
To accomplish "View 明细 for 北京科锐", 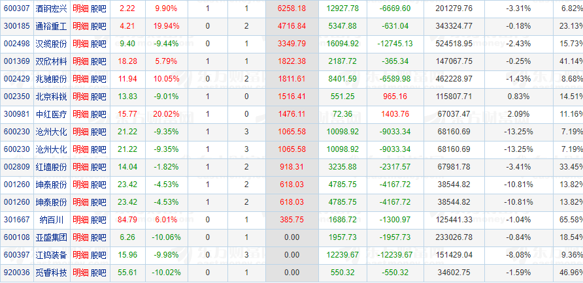I will pos(80,97).
